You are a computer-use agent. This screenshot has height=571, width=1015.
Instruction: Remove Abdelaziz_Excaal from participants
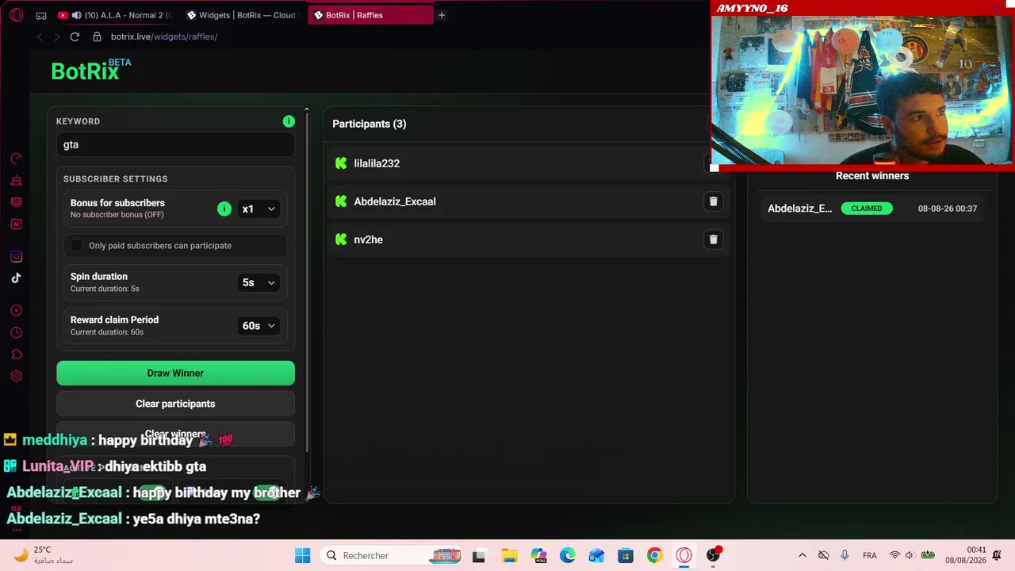713,201
